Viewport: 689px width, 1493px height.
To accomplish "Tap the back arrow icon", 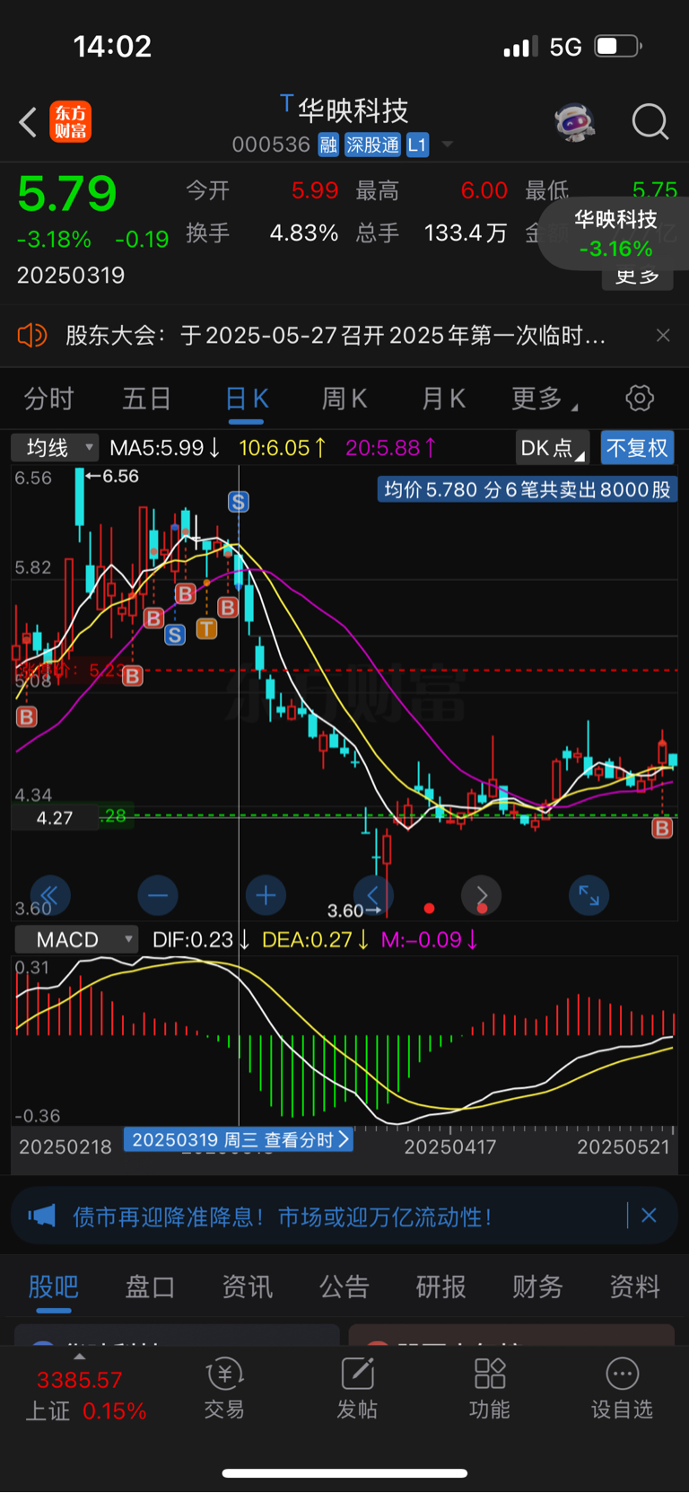I will 29,122.
